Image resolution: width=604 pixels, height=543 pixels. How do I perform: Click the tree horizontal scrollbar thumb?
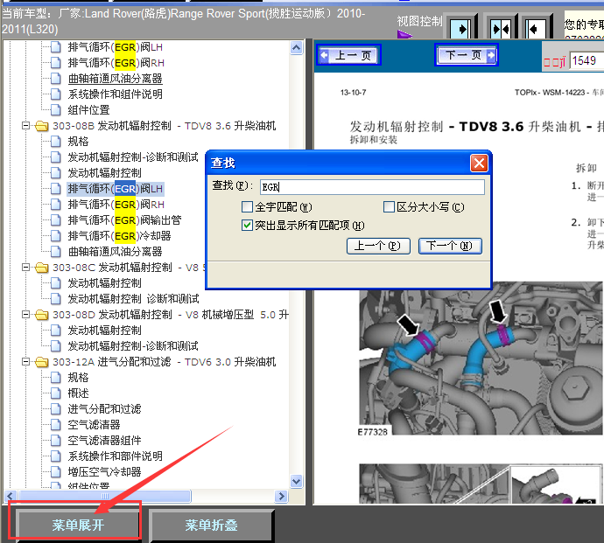pyautogui.click(x=105, y=496)
